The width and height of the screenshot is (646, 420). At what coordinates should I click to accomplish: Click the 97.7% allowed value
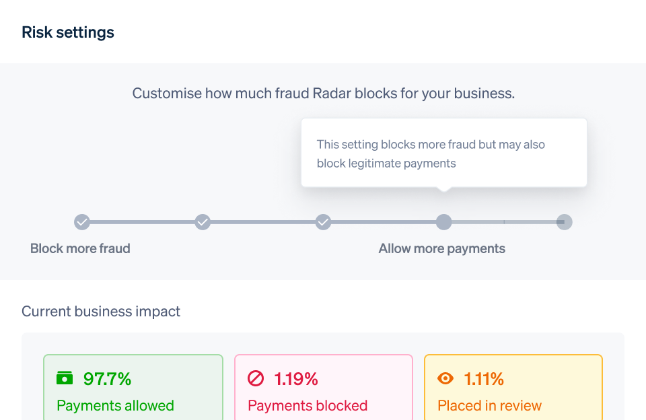tap(107, 379)
